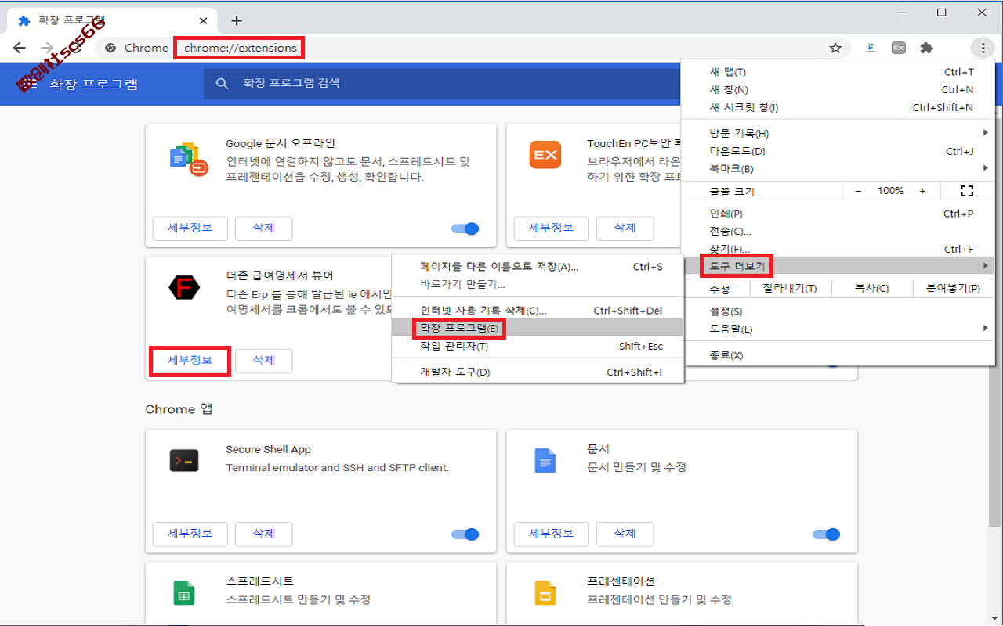
Task: Click the blue Docs app icon
Action: coord(545,461)
